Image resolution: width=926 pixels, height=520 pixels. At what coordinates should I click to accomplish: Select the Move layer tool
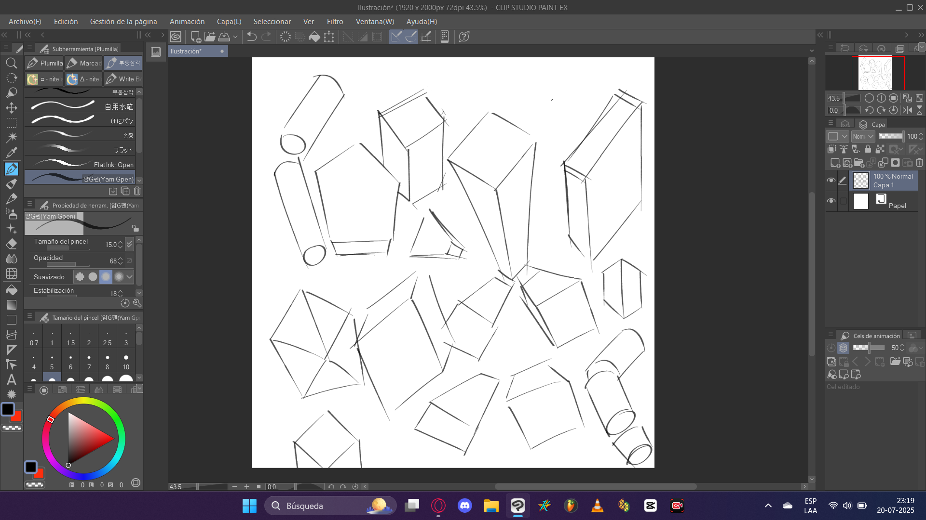coord(12,107)
